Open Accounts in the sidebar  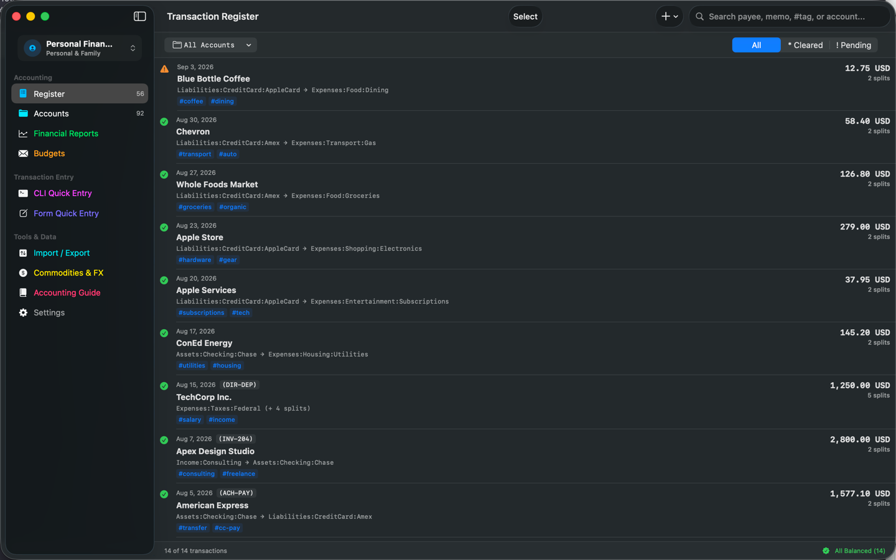(80, 113)
